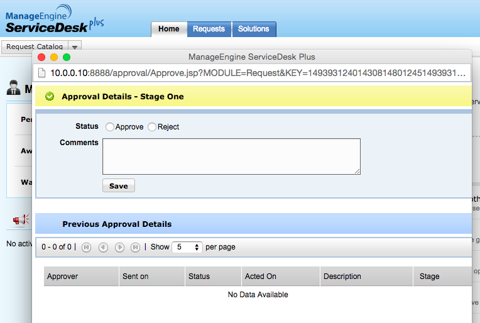
Task: Click the page document icon in address bar
Action: [x=41, y=73]
